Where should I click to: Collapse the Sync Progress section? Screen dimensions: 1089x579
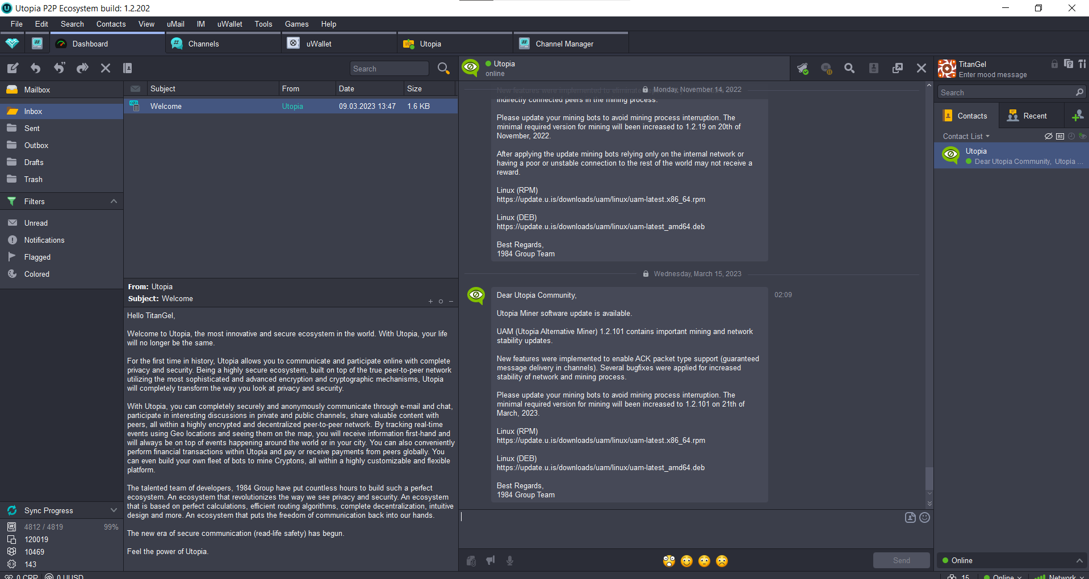[114, 510]
